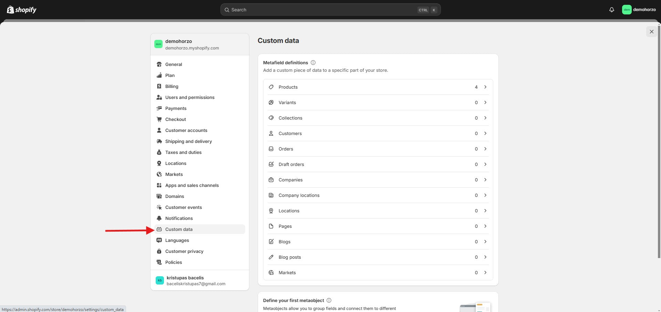The height and width of the screenshot is (312, 661).
Task: Expand the Orders row chevron
Action: [485, 149]
